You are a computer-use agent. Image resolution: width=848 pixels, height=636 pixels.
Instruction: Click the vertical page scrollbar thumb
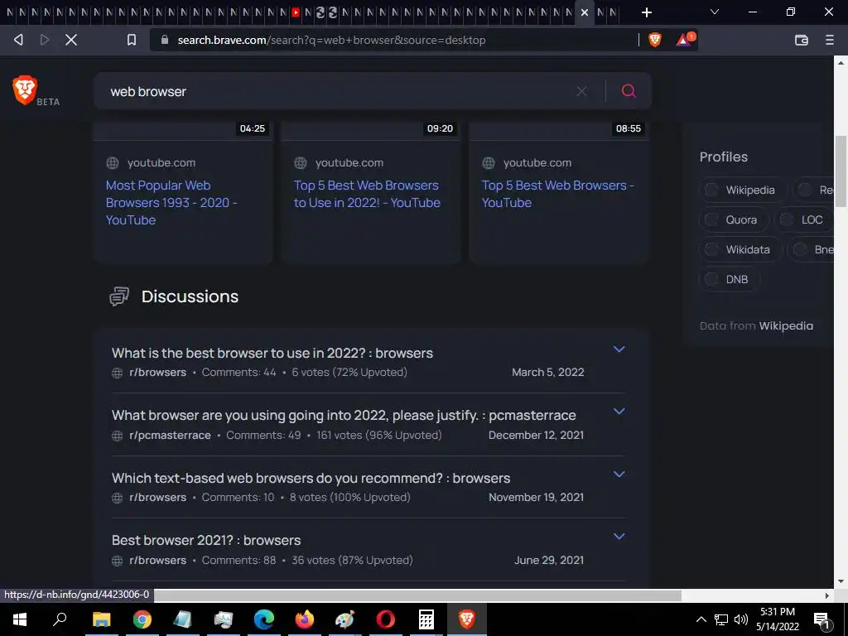[x=841, y=171]
